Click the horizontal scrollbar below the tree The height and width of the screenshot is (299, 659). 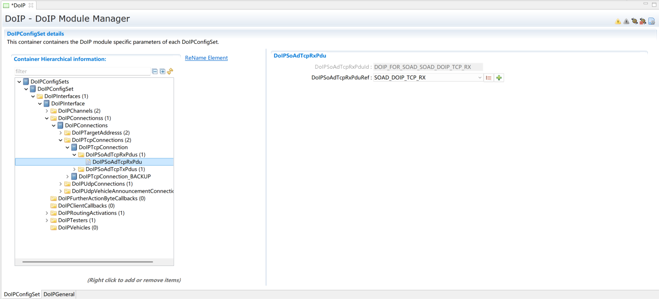(87, 261)
